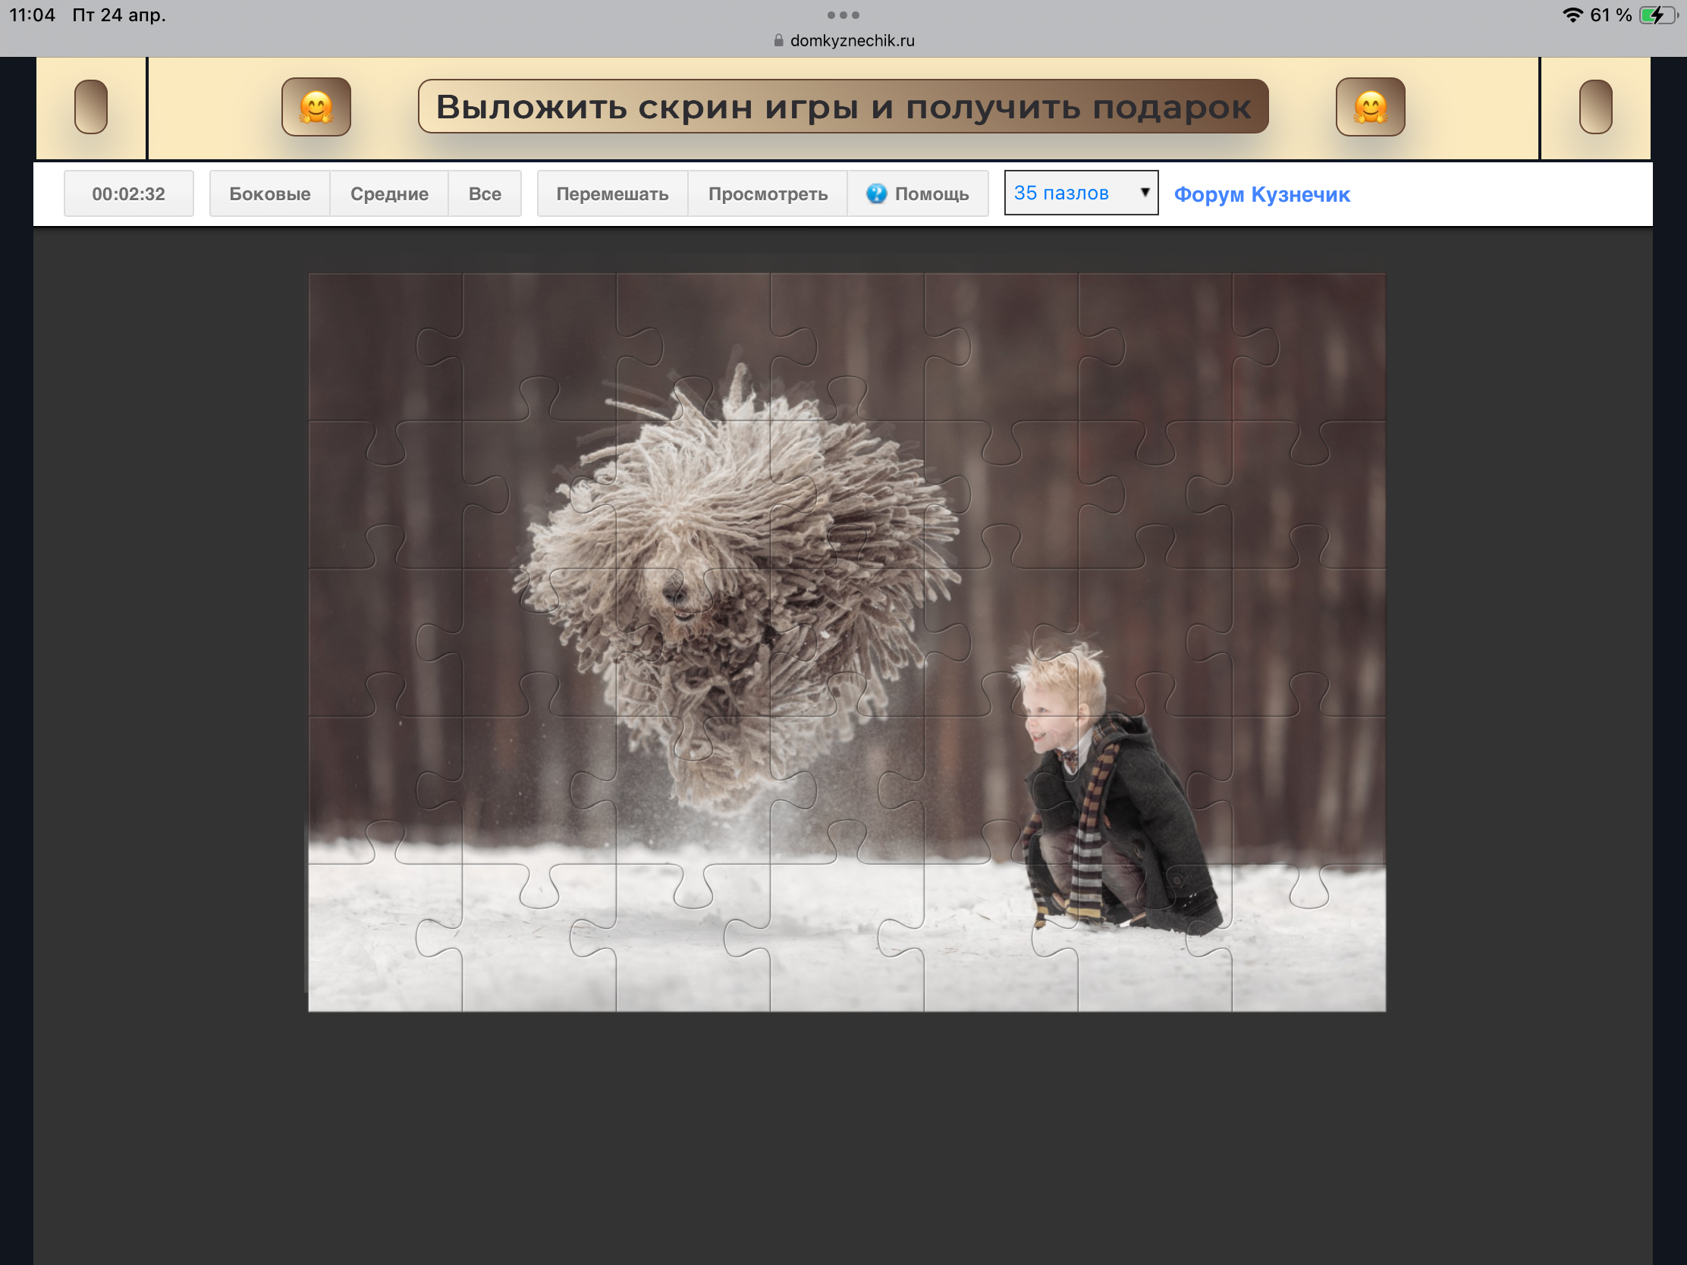Open the 35 пазлов piece count dropdown

point(1068,193)
